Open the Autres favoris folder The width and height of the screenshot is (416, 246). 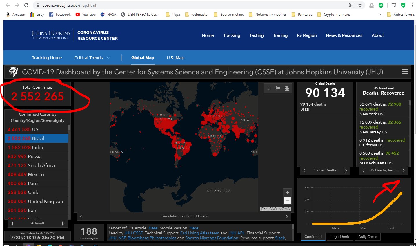coord(401,15)
